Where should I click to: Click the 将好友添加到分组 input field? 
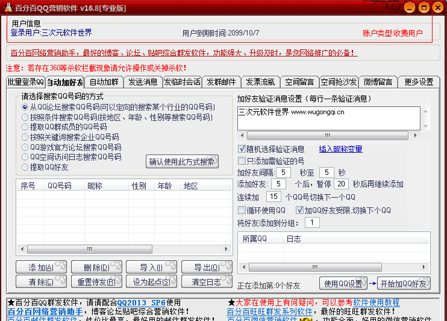click(x=311, y=222)
